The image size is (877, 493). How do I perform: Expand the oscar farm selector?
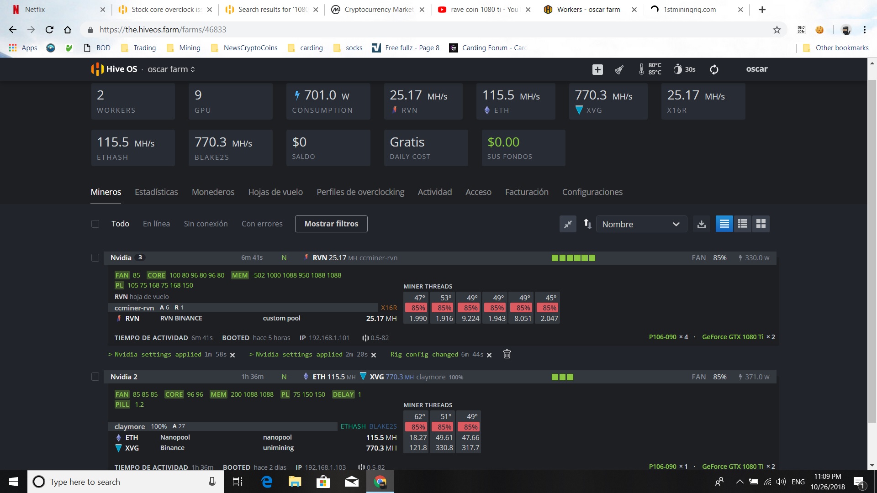click(x=171, y=69)
